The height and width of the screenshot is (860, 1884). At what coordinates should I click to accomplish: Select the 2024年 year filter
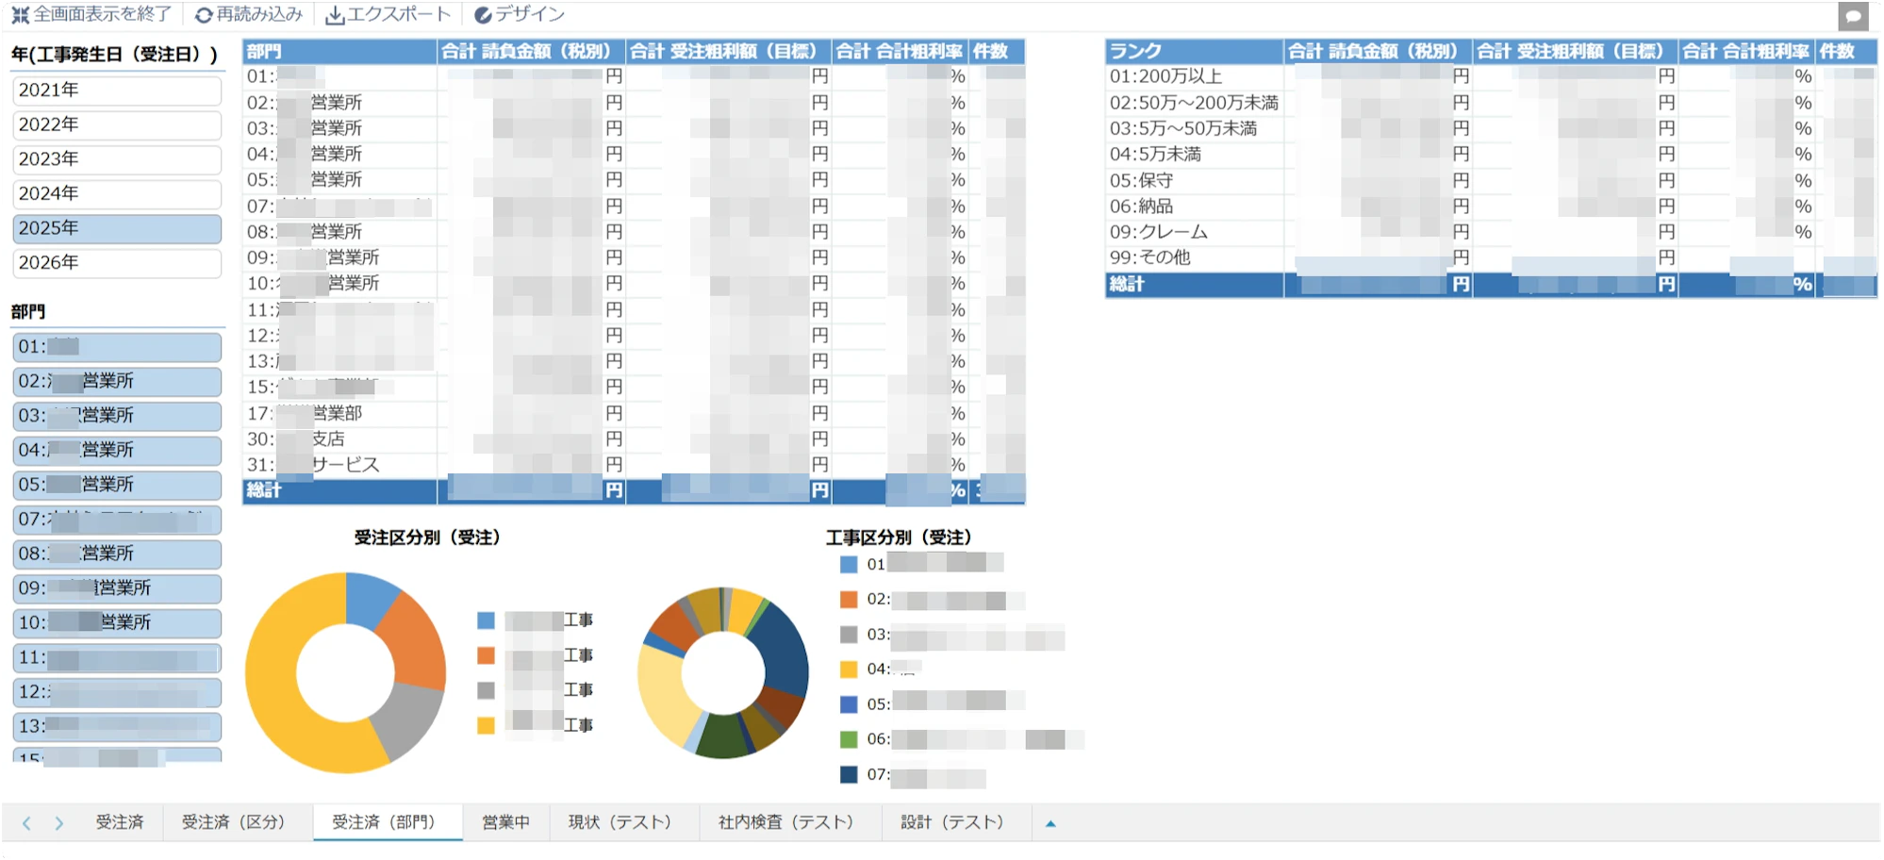tap(117, 194)
